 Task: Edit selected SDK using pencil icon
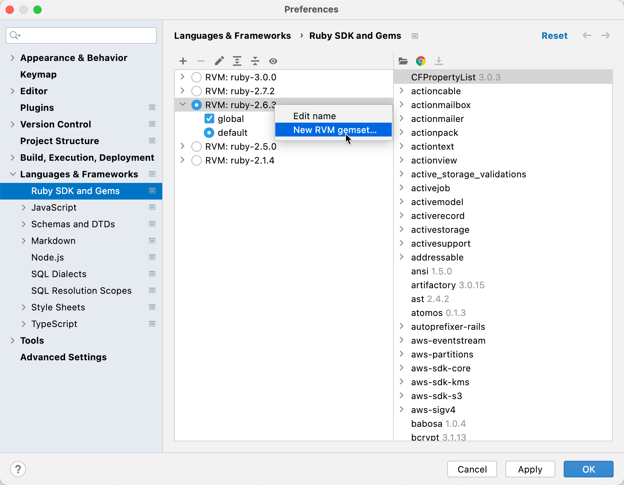click(219, 61)
